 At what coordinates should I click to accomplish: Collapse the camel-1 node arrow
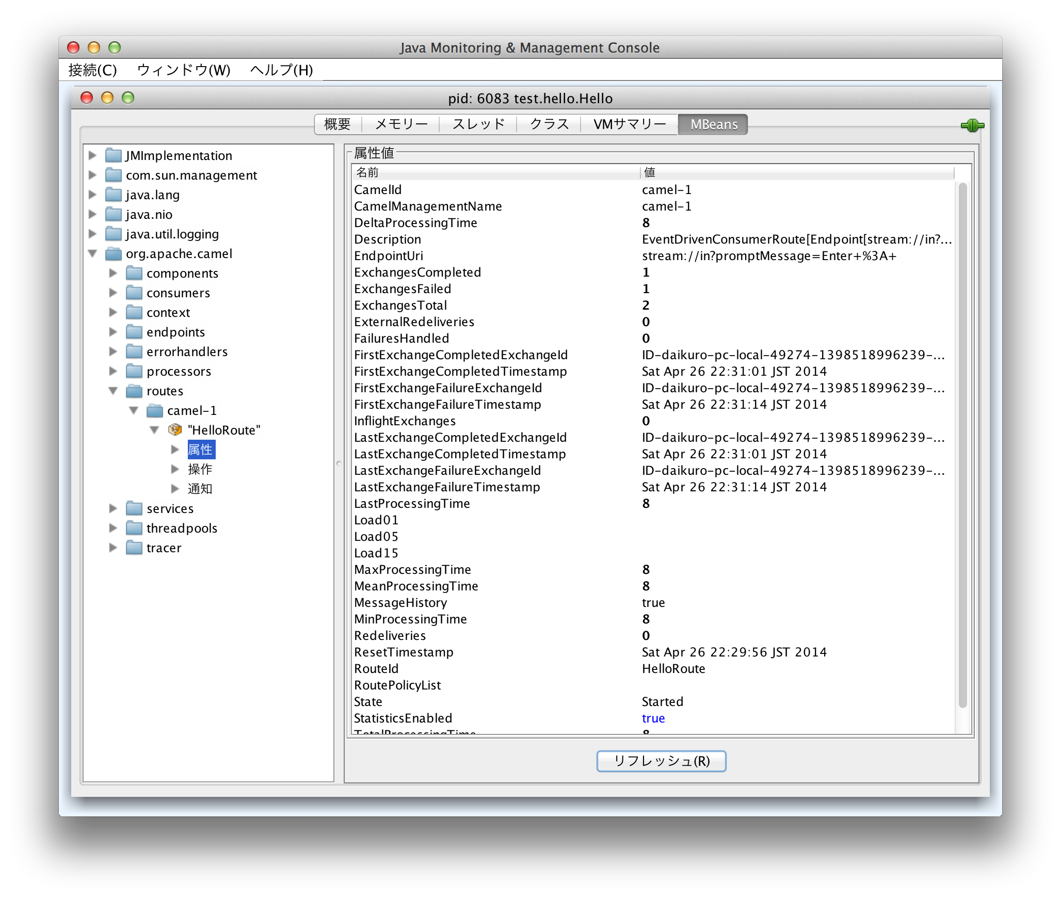134,410
